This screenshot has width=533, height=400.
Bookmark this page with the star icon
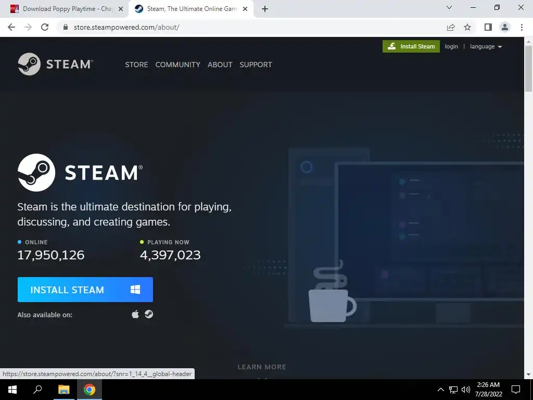coord(467,27)
